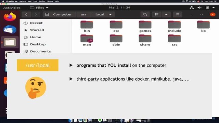Select Recent in the sidebar

(36, 23)
